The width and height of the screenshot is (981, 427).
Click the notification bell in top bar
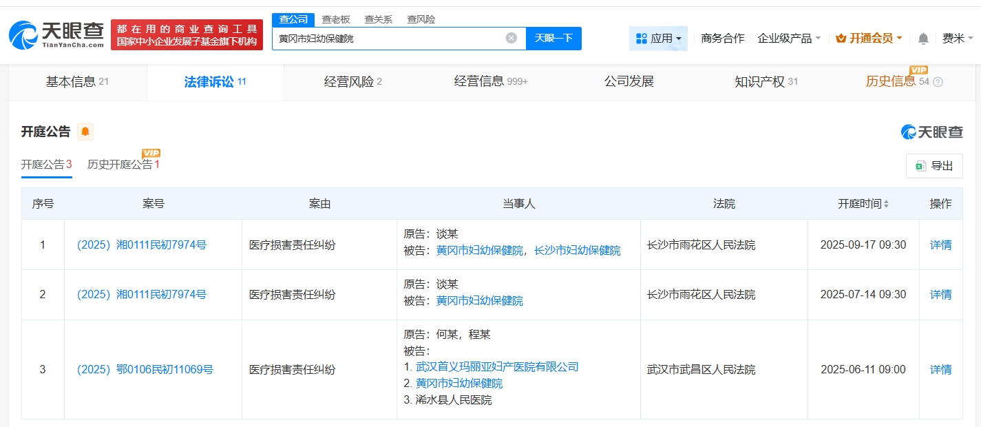coord(923,39)
